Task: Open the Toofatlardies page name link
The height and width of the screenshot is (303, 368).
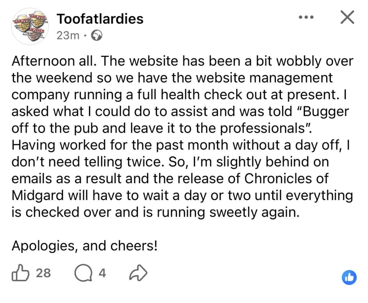Action: 100,19
